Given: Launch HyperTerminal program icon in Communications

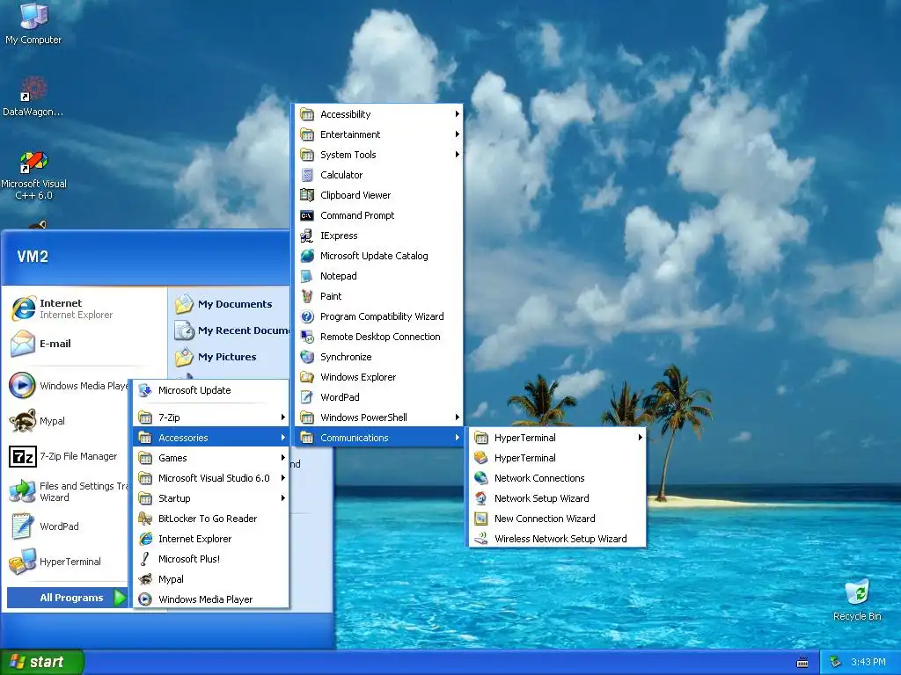Looking at the screenshot, I should point(557,458).
